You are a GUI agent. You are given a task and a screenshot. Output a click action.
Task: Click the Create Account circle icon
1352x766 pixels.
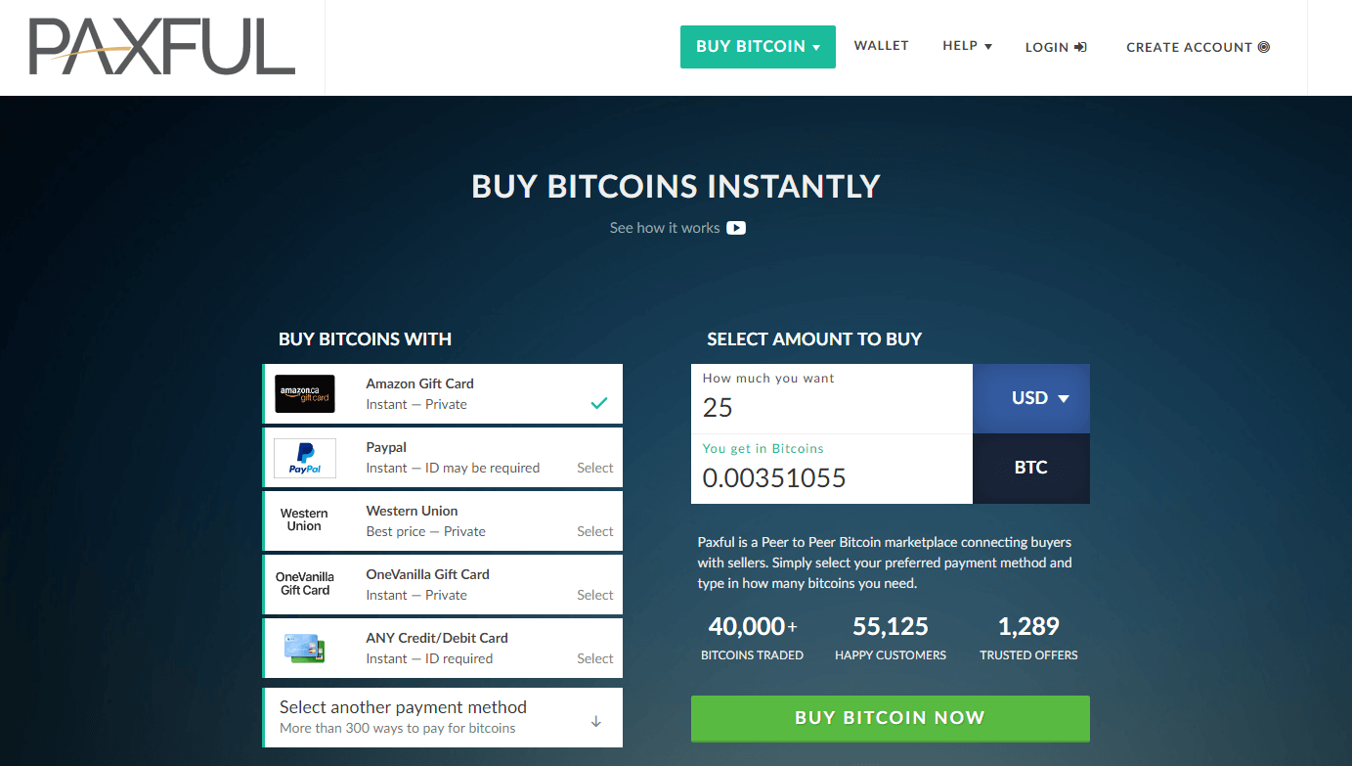tap(1263, 46)
